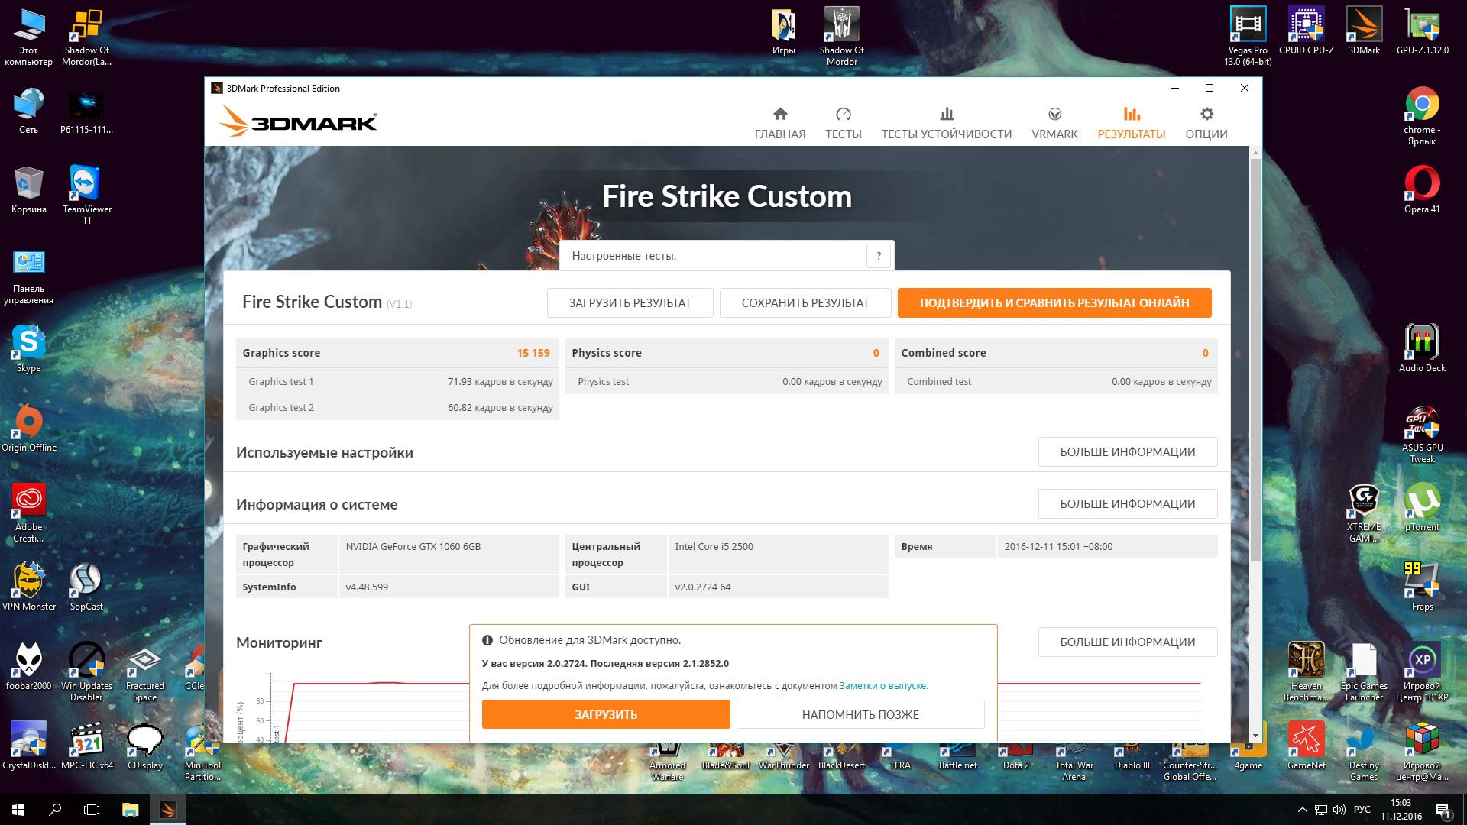This screenshot has height=825, width=1467.
Task: Open the ГЛАВНАЯ home icon tab
Action: (x=779, y=123)
